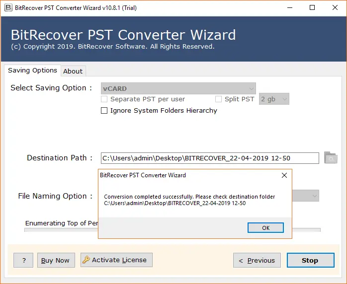Enable Ignore System Folders Hierarchy checkbox
The image size is (347, 284).
tap(104, 111)
